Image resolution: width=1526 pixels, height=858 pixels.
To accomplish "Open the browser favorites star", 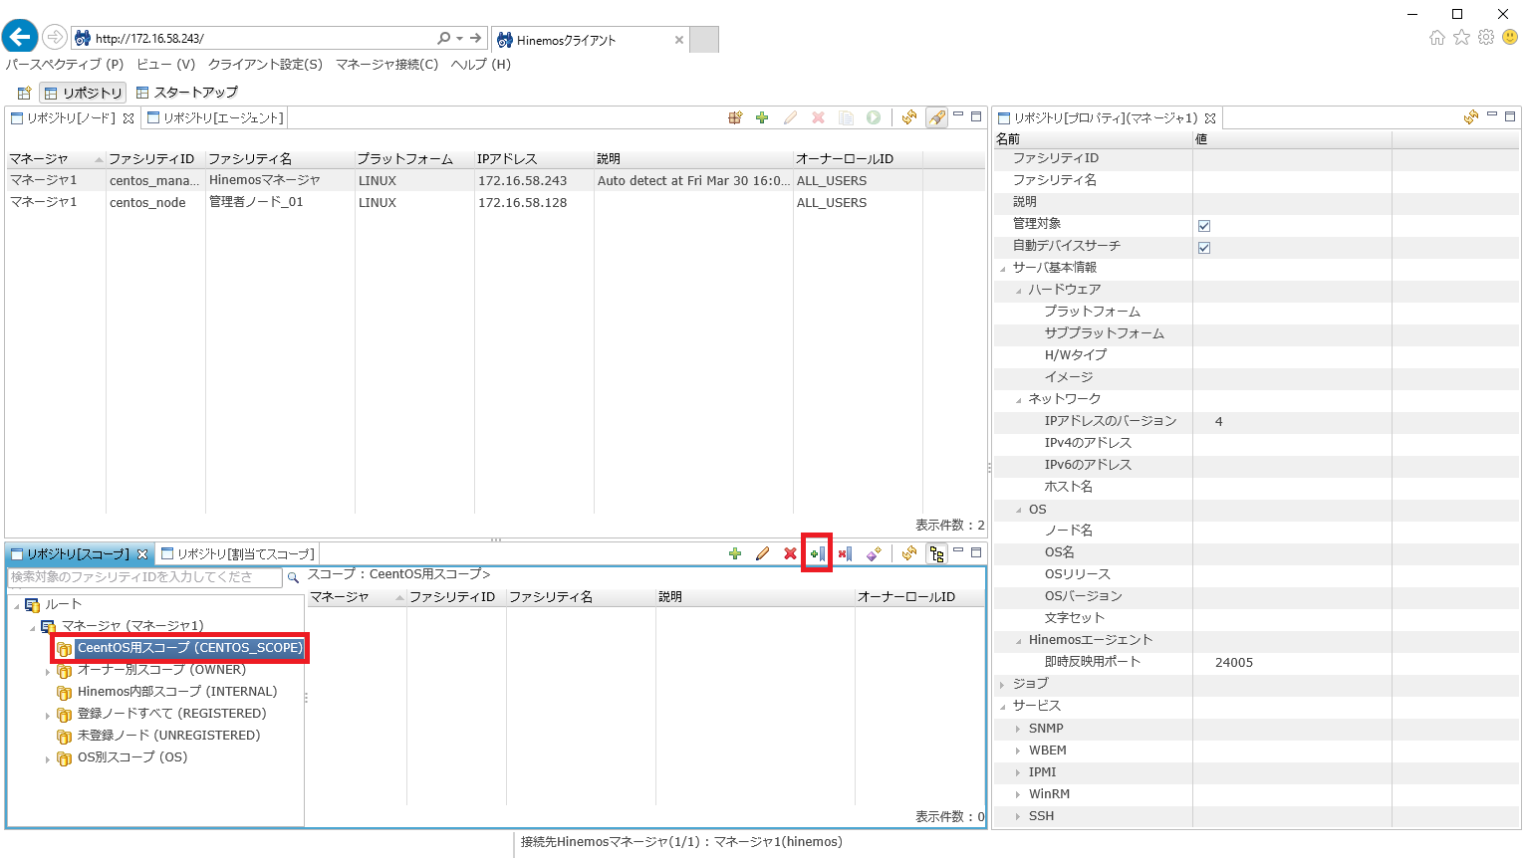I will (1461, 38).
